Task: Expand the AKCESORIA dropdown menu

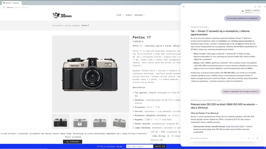Action: [x=140, y=15]
